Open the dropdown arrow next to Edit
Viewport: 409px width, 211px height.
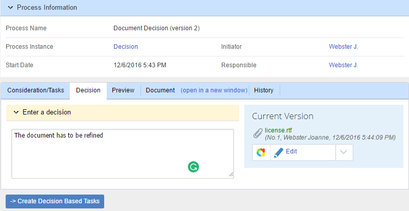click(x=344, y=152)
